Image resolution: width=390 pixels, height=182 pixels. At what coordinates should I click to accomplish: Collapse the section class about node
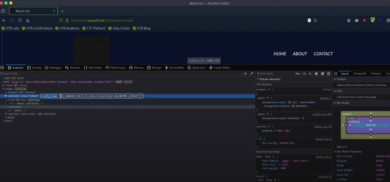[6, 96]
